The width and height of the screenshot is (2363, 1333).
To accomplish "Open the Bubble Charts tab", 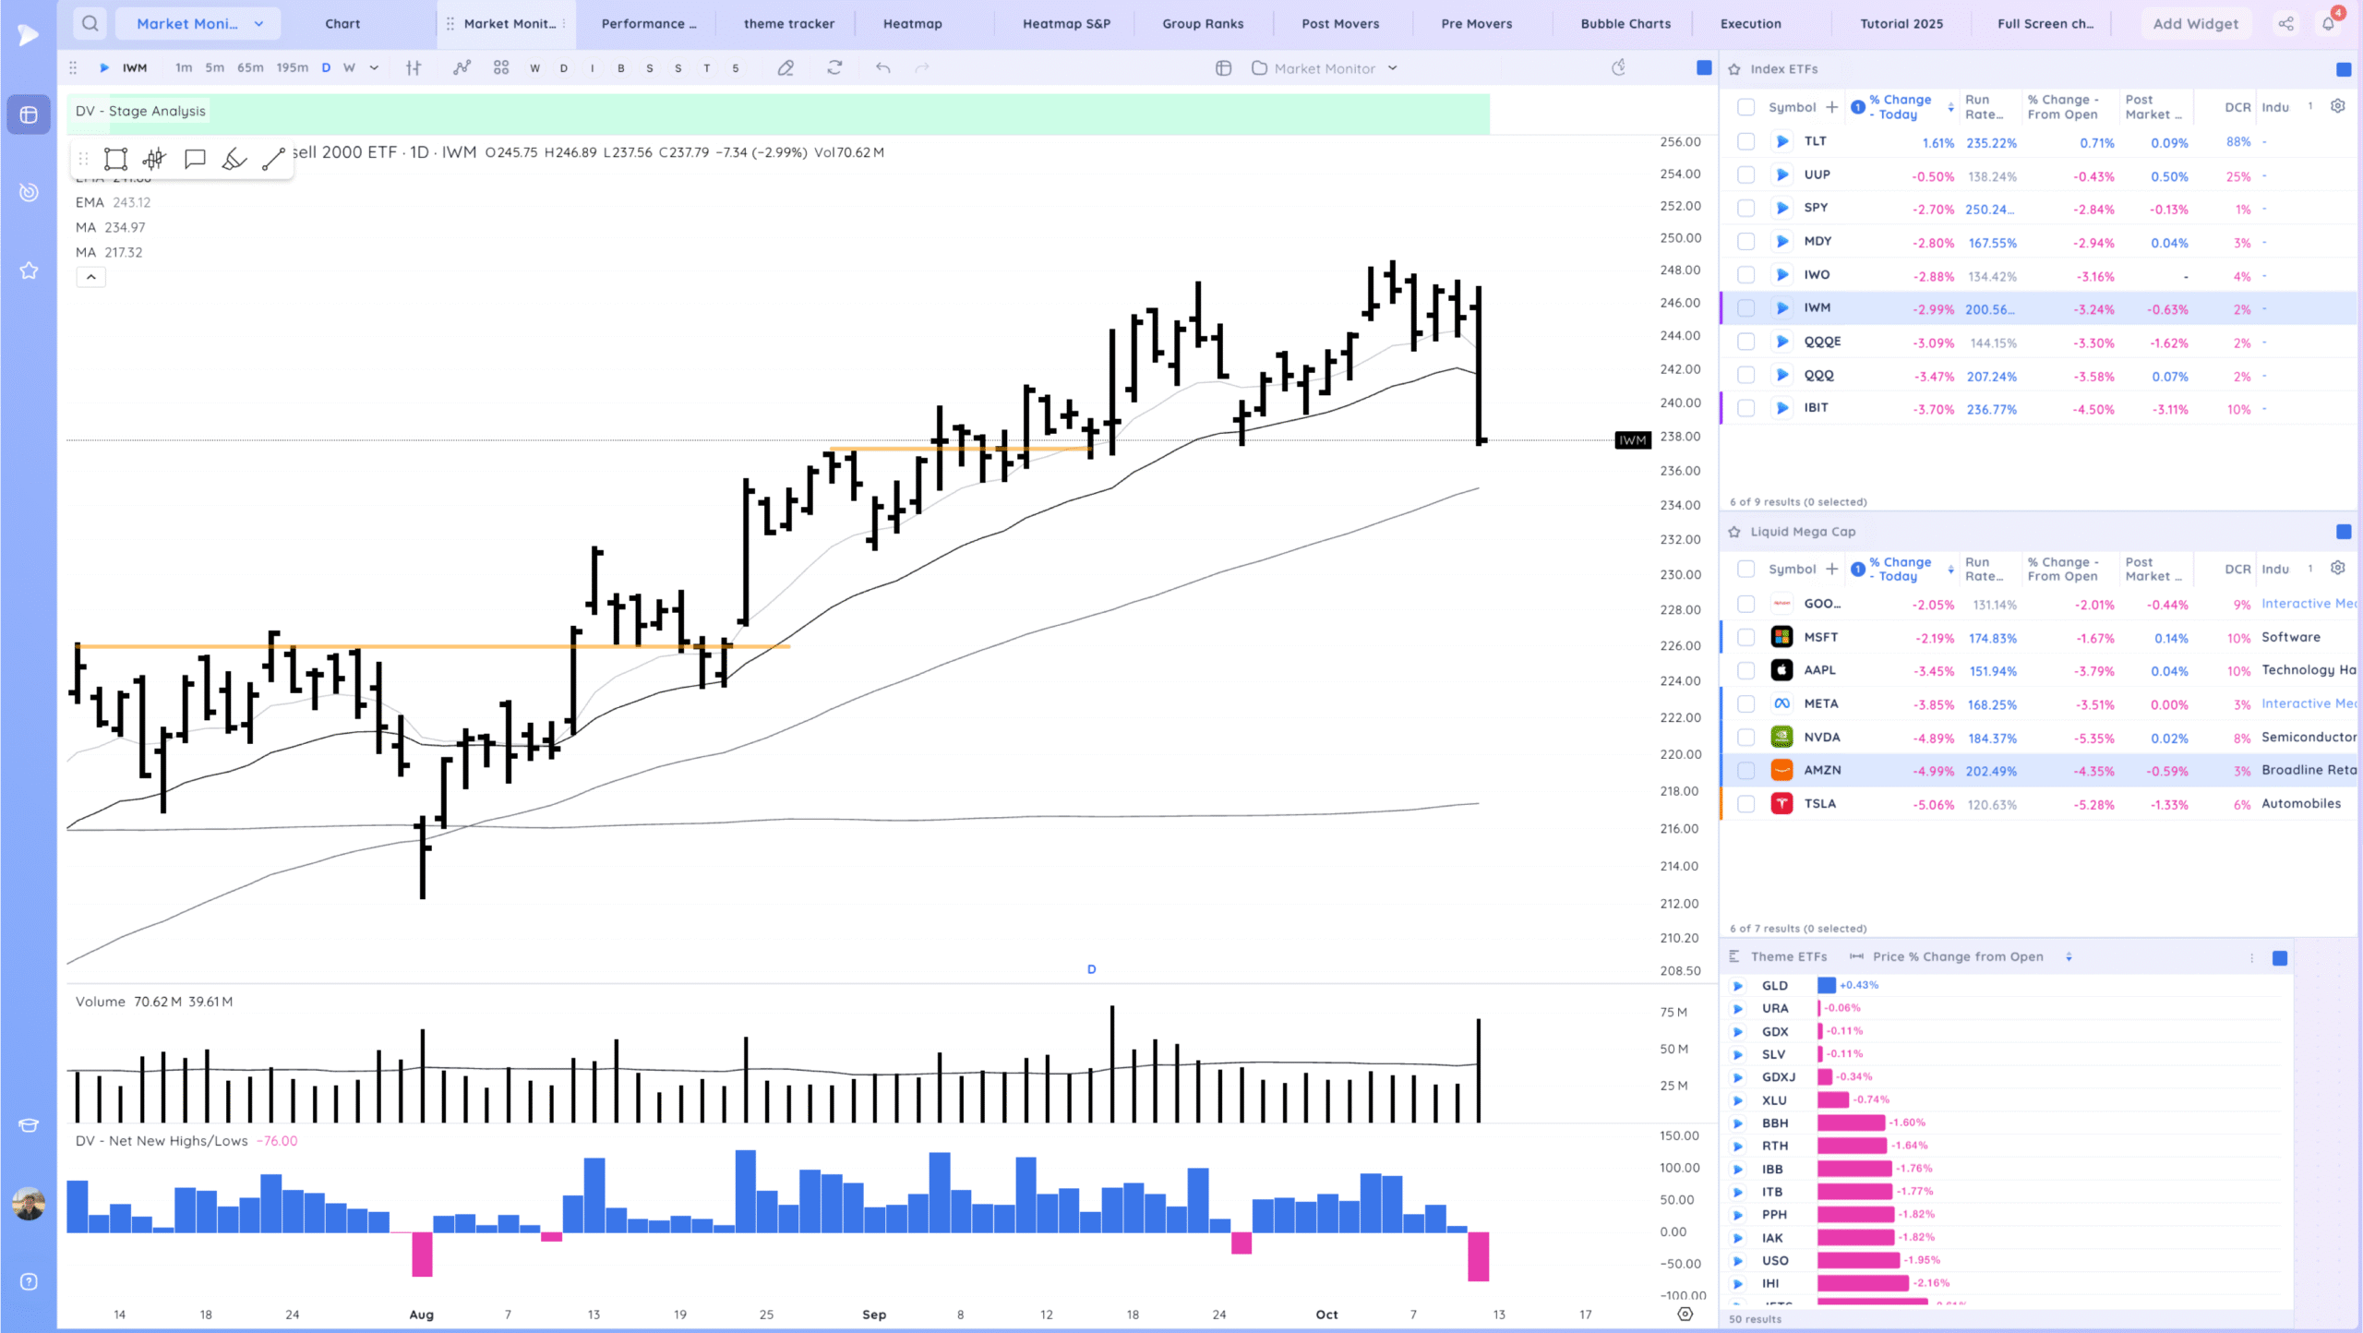I will (1625, 24).
